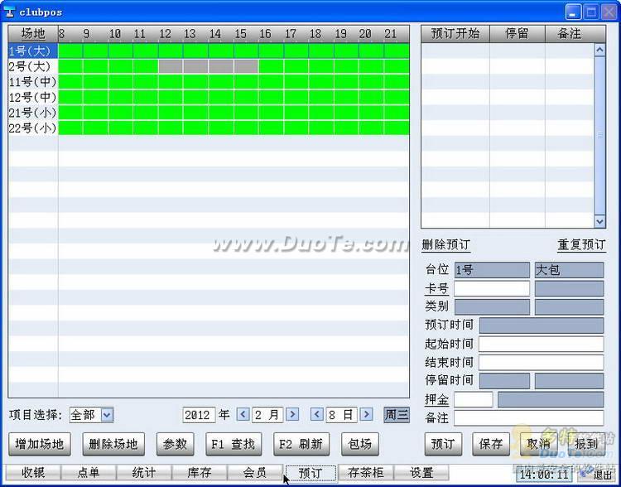This screenshot has width=621, height=487.
Task: Click the 卡号 underlined label
Action: click(x=437, y=289)
